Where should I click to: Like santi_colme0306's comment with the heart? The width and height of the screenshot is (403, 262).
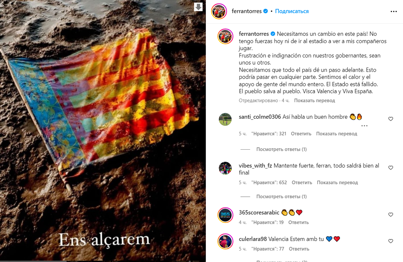click(x=391, y=119)
